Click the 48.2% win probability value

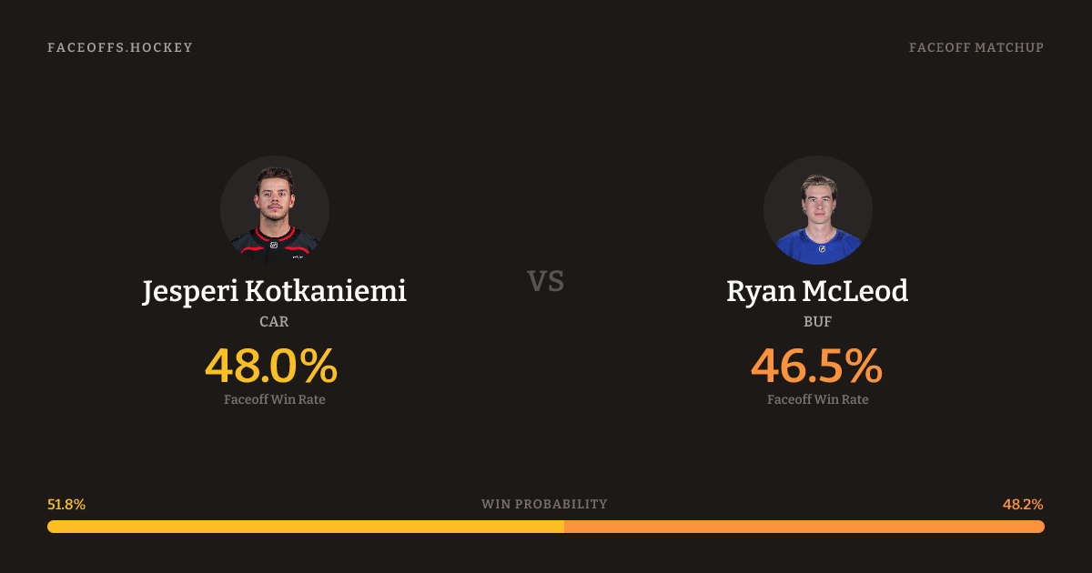point(1023,504)
